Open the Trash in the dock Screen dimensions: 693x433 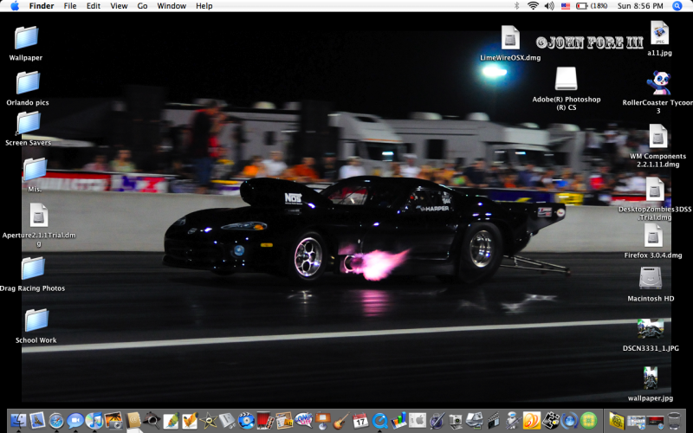pos(674,421)
